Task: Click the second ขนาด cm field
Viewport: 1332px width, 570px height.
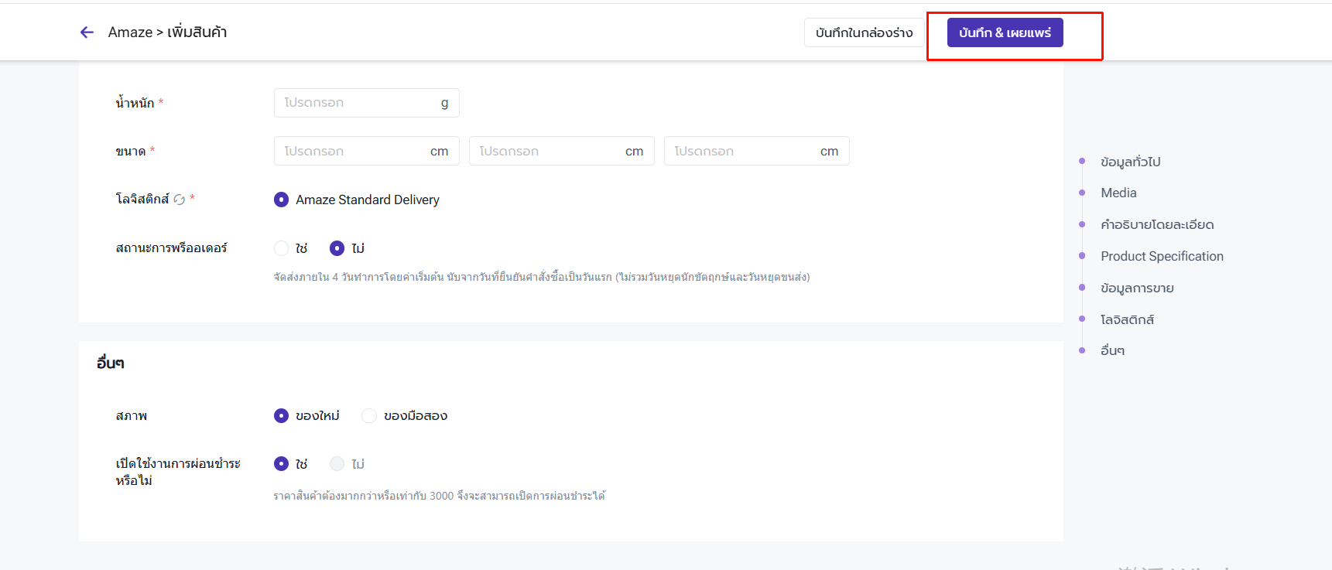Action: 550,152
